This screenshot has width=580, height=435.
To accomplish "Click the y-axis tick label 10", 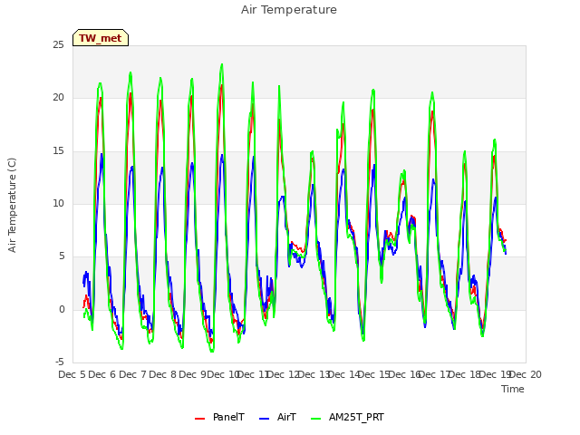I will click(58, 203).
